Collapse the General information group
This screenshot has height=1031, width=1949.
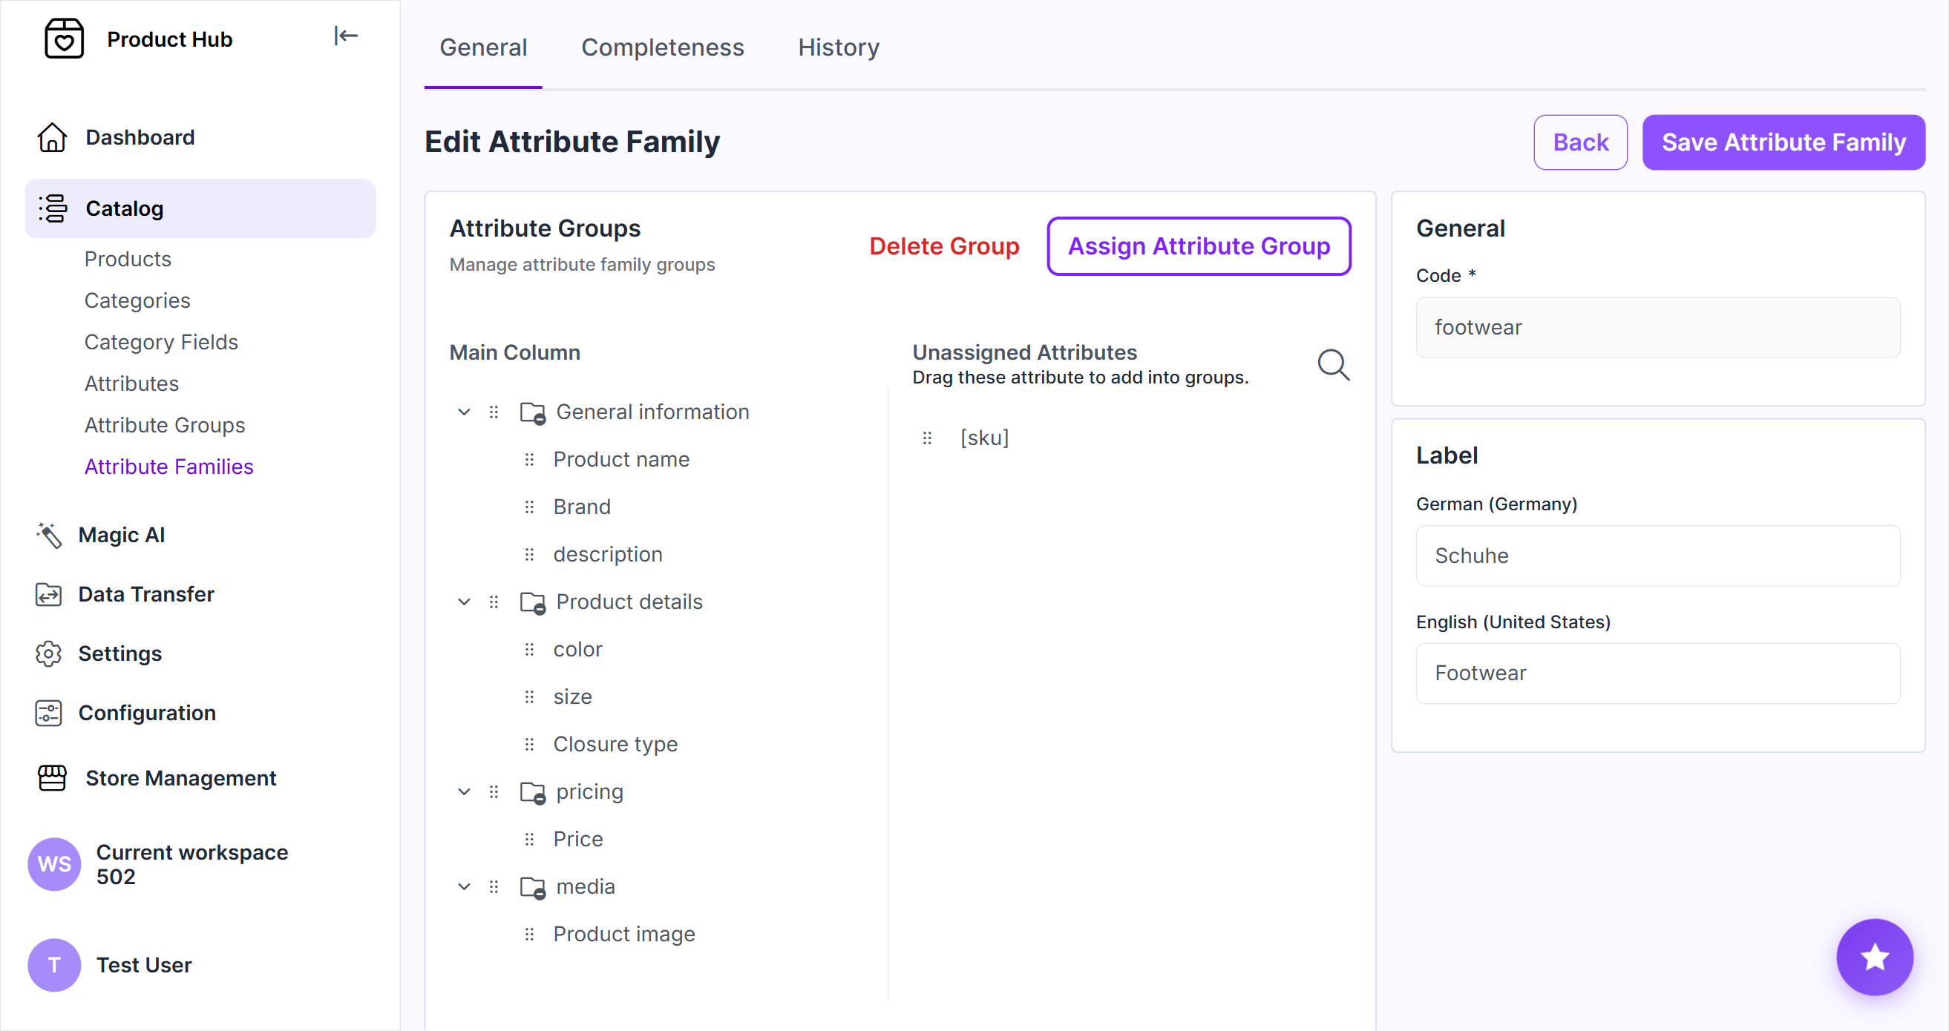[464, 412]
